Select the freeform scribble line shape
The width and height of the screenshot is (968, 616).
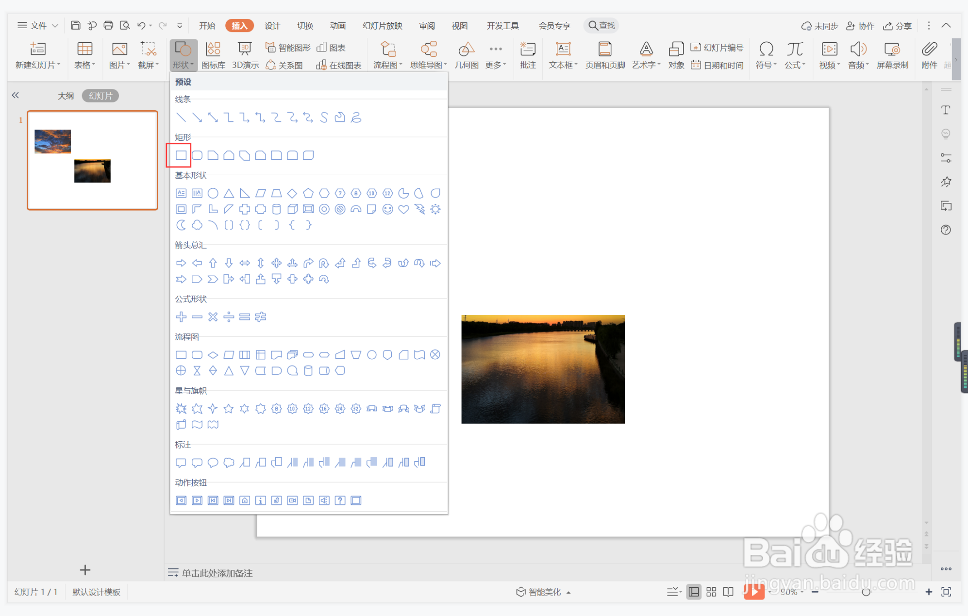356,117
